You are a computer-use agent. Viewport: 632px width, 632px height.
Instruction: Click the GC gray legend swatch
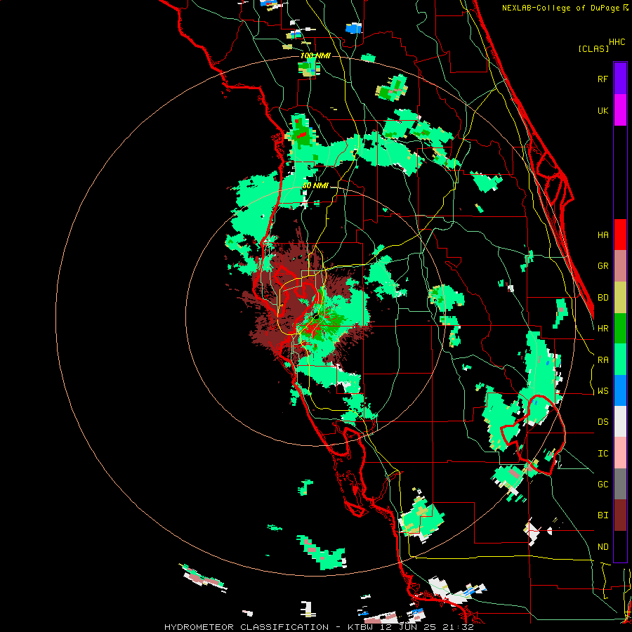pyautogui.click(x=620, y=484)
